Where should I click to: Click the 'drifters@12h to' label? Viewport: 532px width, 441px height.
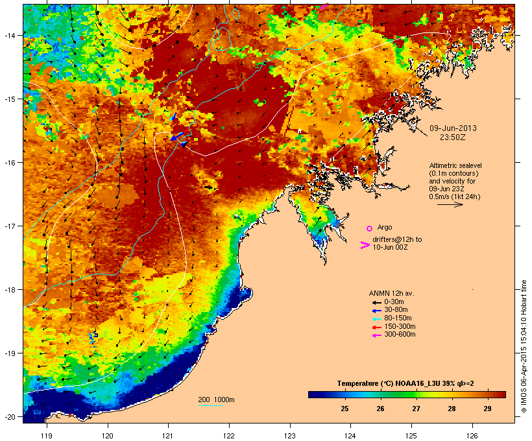click(x=397, y=239)
